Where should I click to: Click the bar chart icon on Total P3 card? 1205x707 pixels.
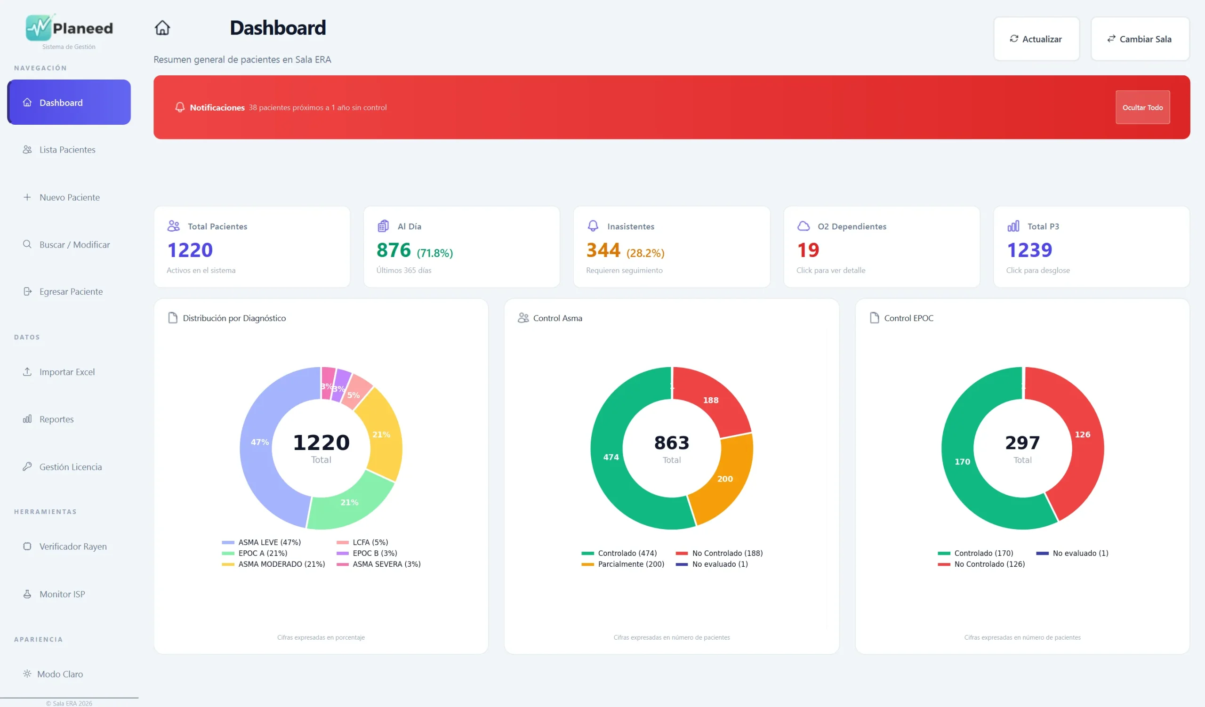(x=1013, y=225)
